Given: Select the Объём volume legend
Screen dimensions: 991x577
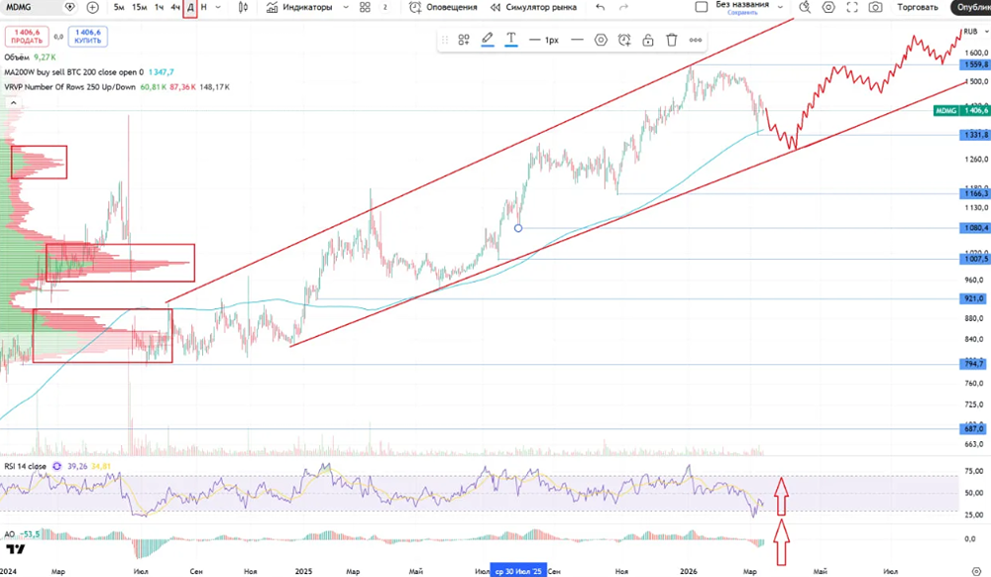Looking at the screenshot, I should pyautogui.click(x=17, y=58).
